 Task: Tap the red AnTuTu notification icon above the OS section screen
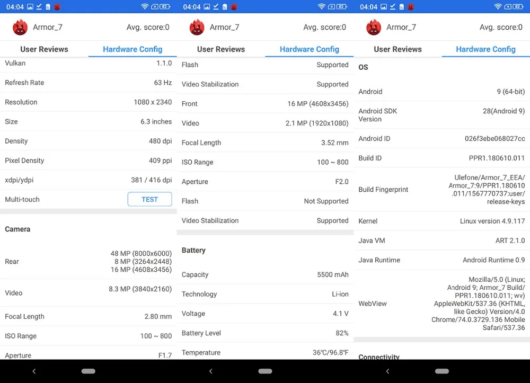pyautogui.click(x=411, y=7)
